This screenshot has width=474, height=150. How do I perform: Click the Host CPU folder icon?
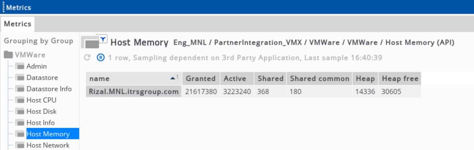pyautogui.click(x=20, y=100)
